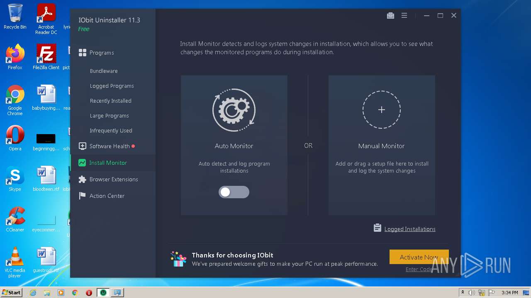Open Internet Explorer in taskbar
The width and height of the screenshot is (531, 298).
[x=33, y=293]
